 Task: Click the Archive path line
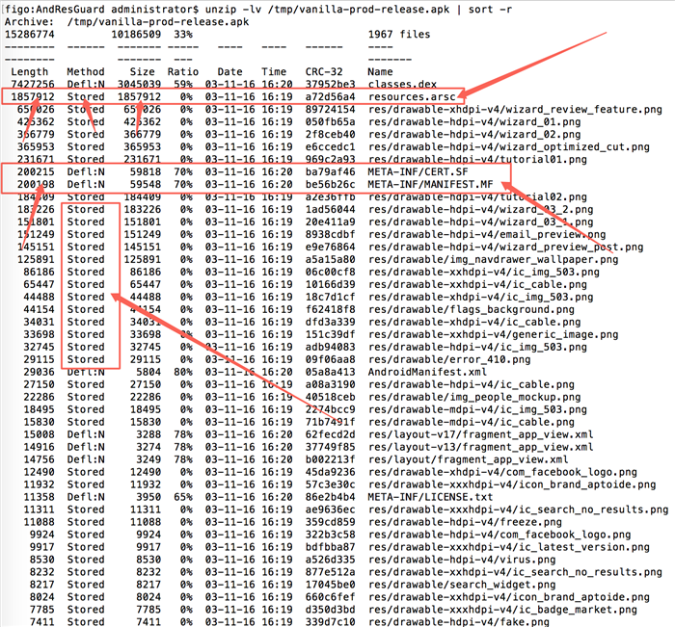click(x=126, y=22)
